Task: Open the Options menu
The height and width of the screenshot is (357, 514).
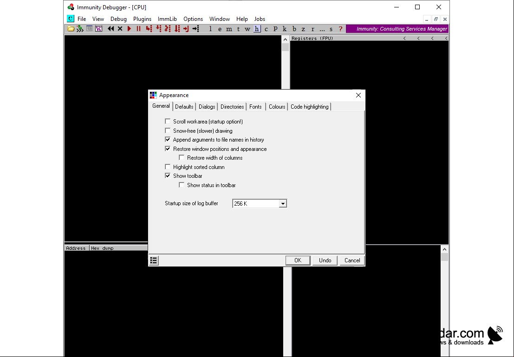Action: point(193,19)
